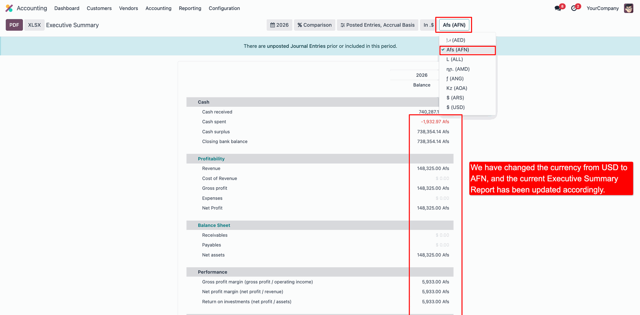The image size is (640, 315).
Task: Open the messages chat bubble icon
Action: 558,8
